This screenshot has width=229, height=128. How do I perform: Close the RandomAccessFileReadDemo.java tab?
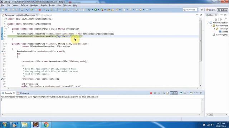(x=37, y=15)
